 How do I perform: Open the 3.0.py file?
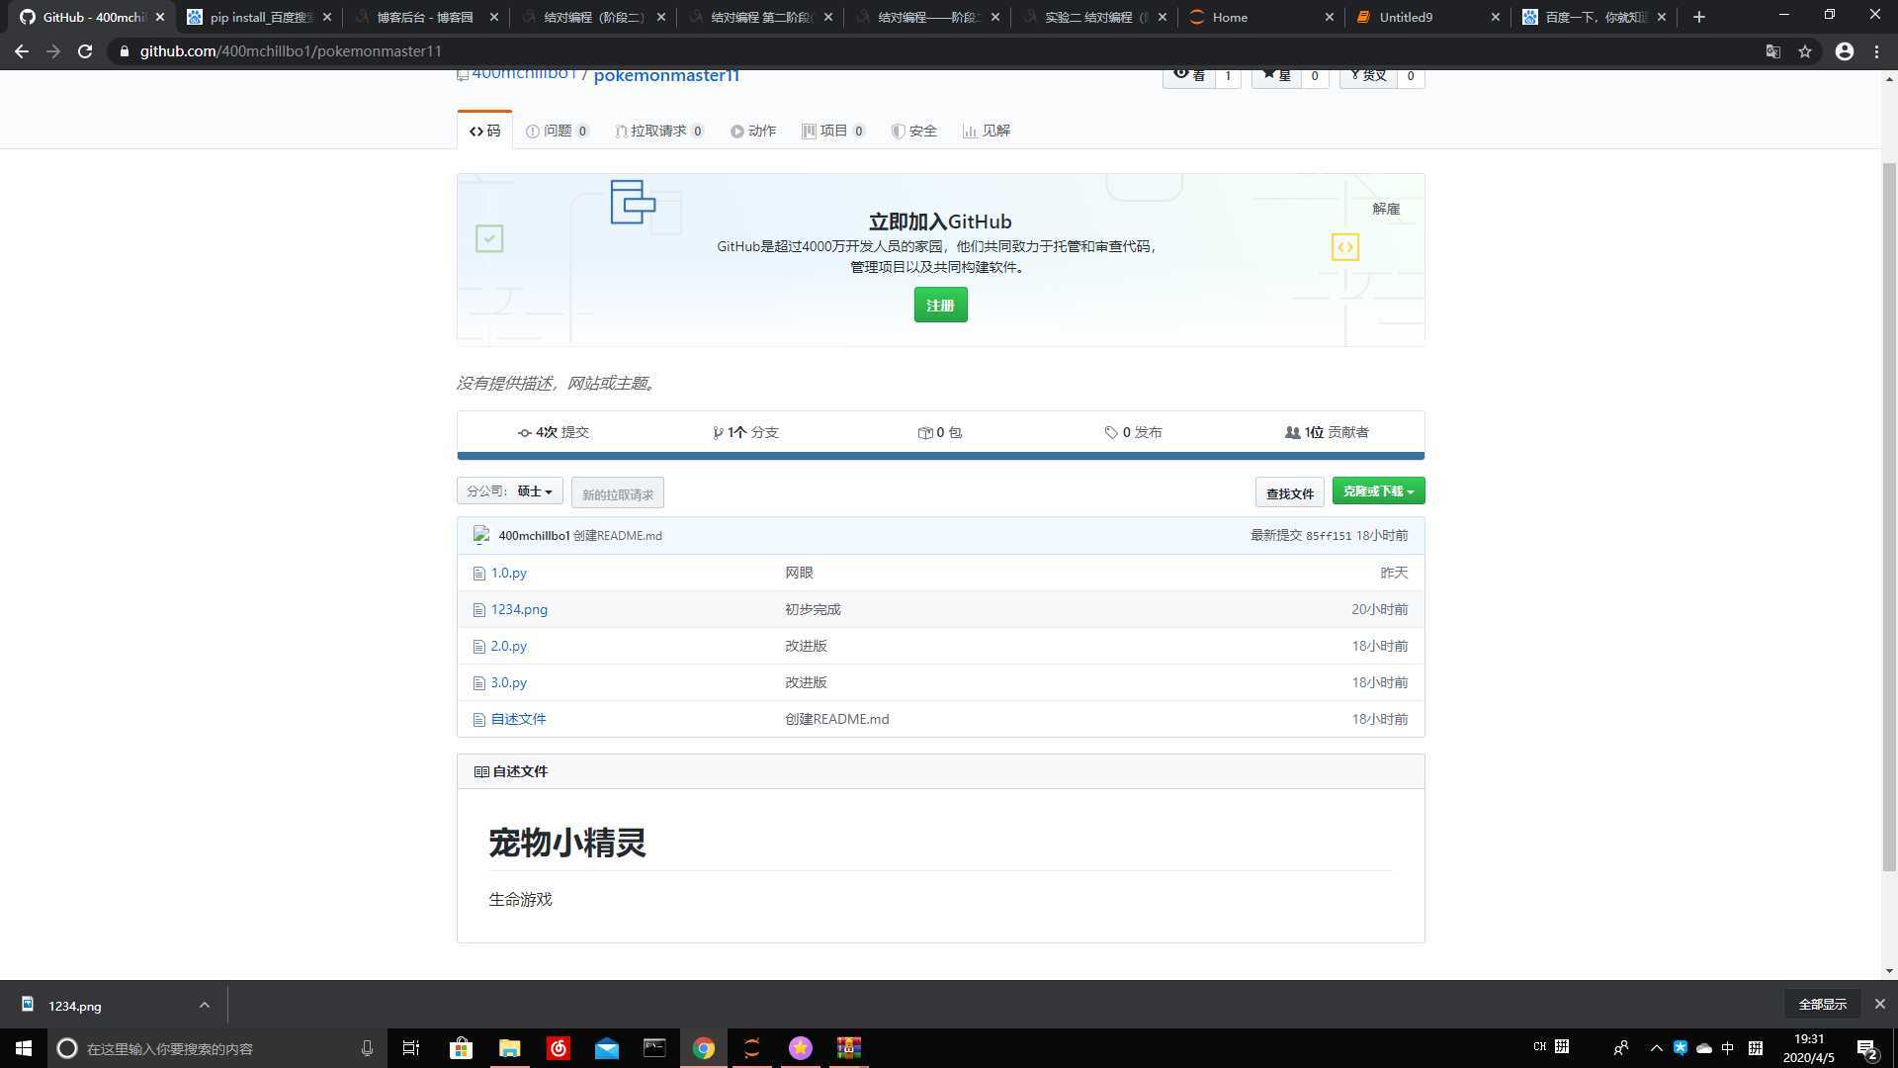pyautogui.click(x=509, y=682)
